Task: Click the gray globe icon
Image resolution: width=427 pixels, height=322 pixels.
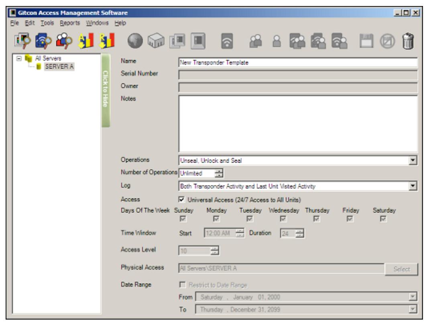Action: [135, 41]
